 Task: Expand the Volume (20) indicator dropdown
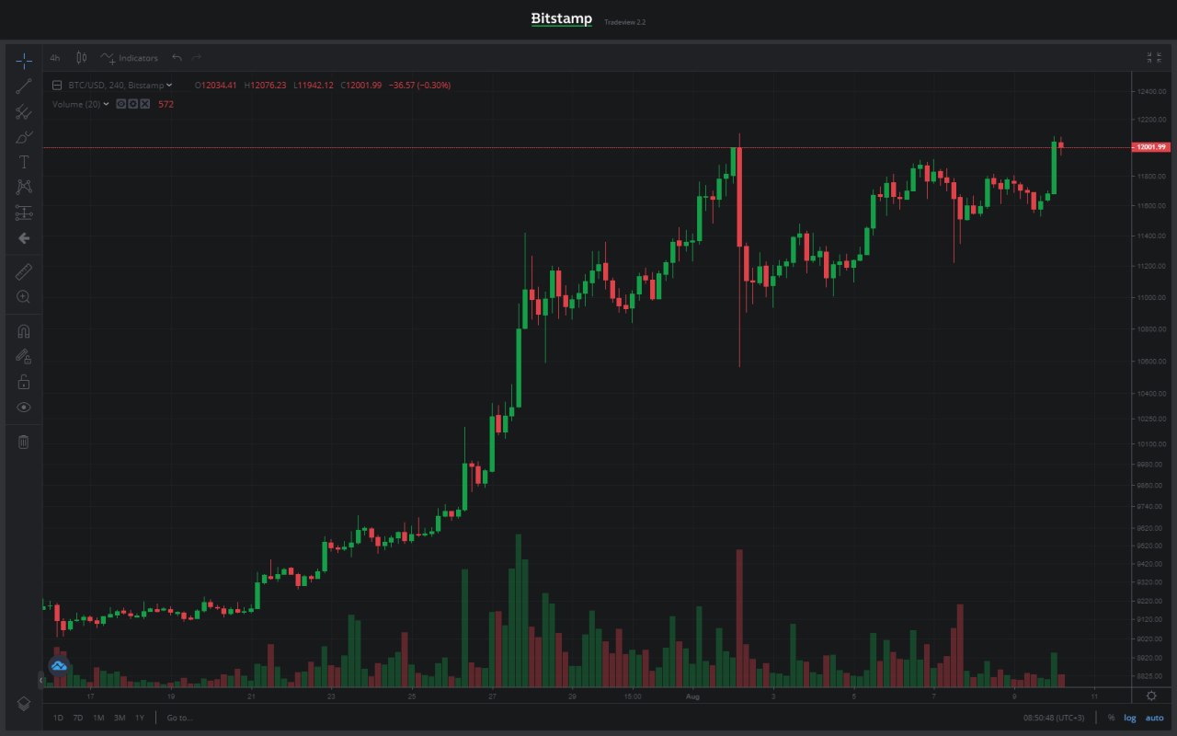tap(106, 104)
